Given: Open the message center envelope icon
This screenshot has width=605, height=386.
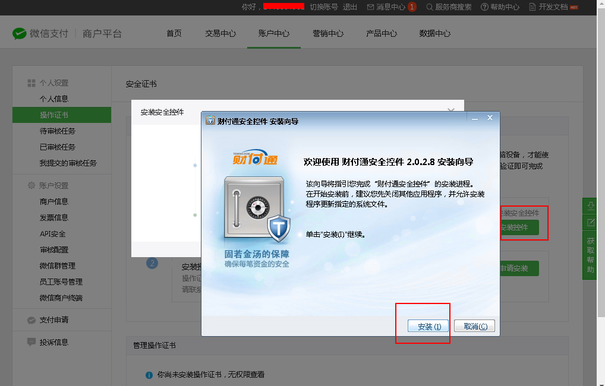Looking at the screenshot, I should tap(371, 7).
